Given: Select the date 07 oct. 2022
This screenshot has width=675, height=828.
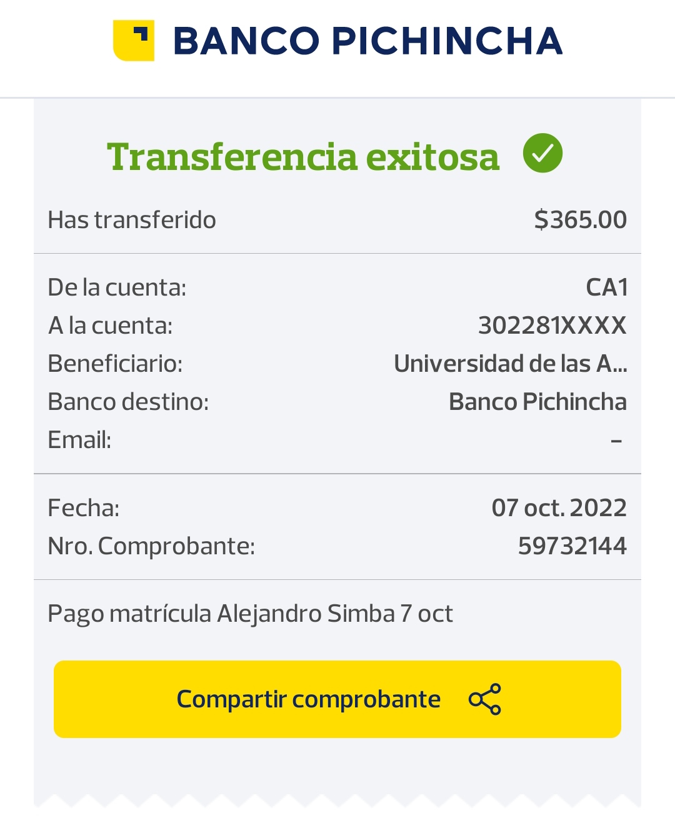Looking at the screenshot, I should coord(559,508).
